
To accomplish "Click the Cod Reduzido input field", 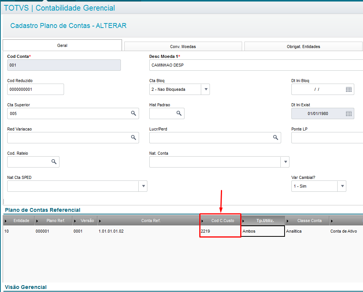I will (35, 89).
